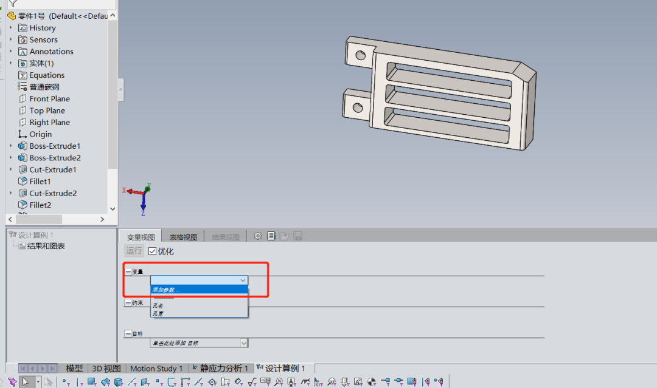Viewport: 657px width, 388px height.
Task: Click the Equations sigma icon in tree
Action: (x=23, y=75)
